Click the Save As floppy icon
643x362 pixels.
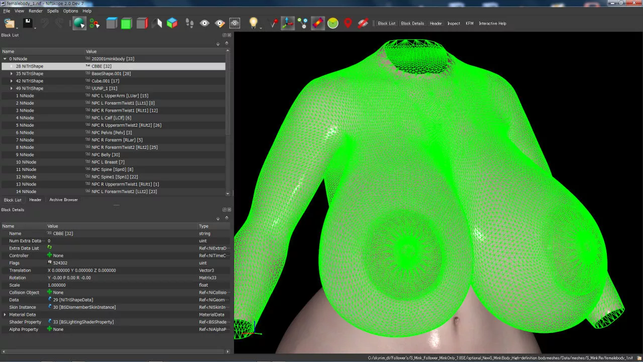click(28, 23)
